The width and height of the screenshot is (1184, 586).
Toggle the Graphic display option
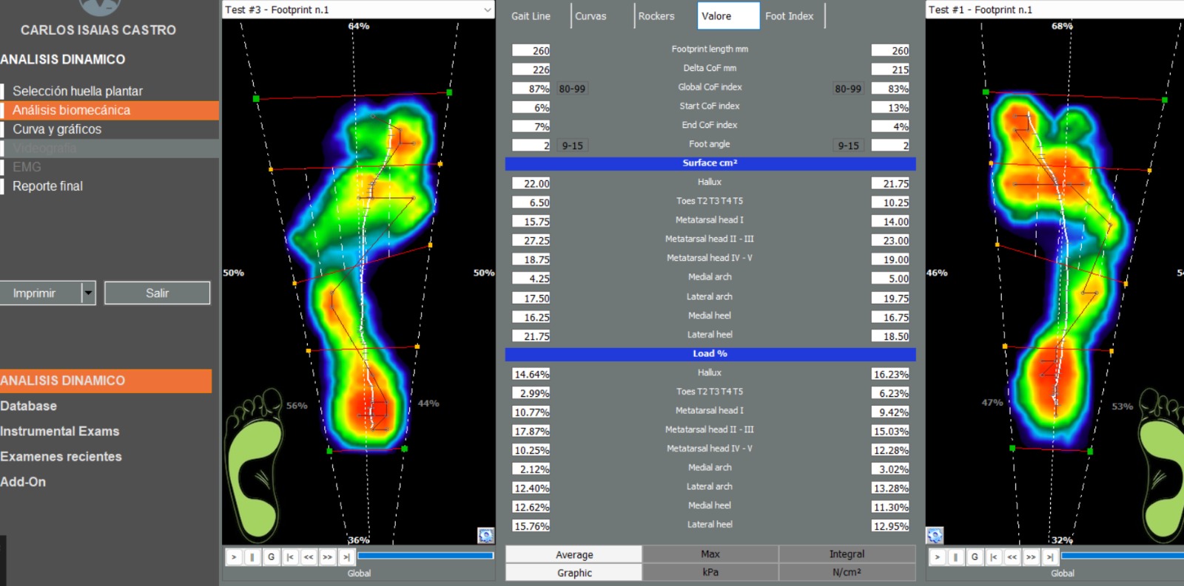(574, 573)
